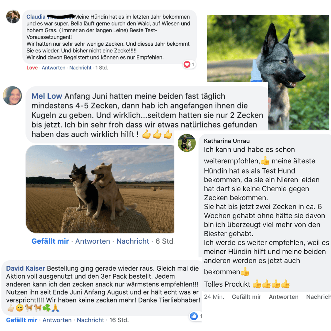This screenshot has height=331, width=331.
Task: Reply to Claudia's comment via Antworten
Action: [53, 68]
